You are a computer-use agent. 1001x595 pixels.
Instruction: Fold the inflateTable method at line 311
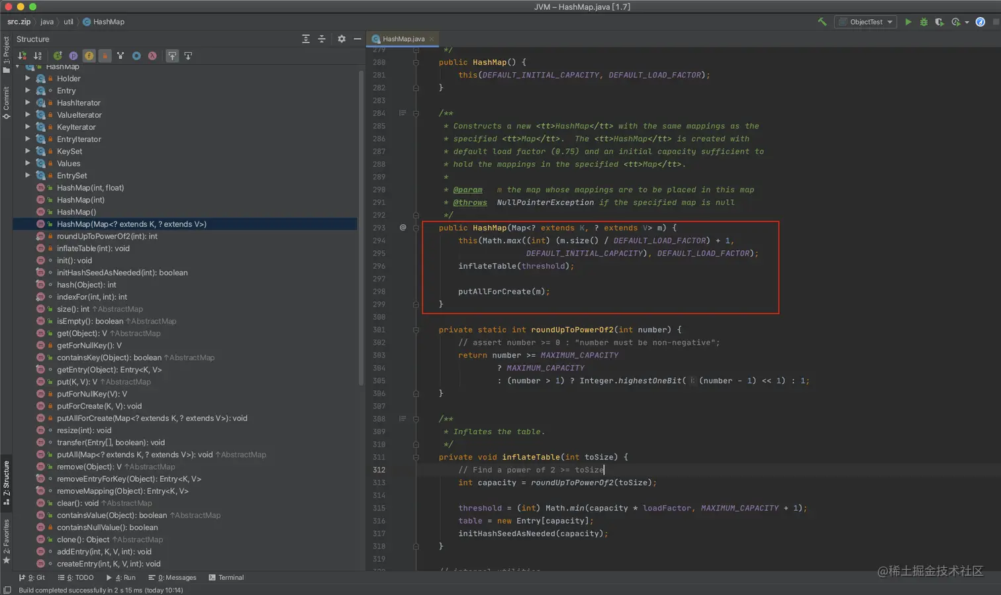(416, 457)
